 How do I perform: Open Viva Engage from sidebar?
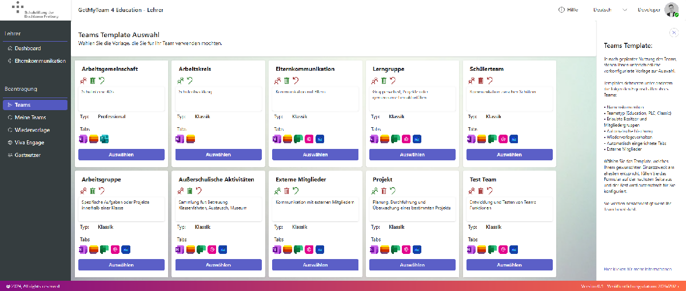pos(29,143)
